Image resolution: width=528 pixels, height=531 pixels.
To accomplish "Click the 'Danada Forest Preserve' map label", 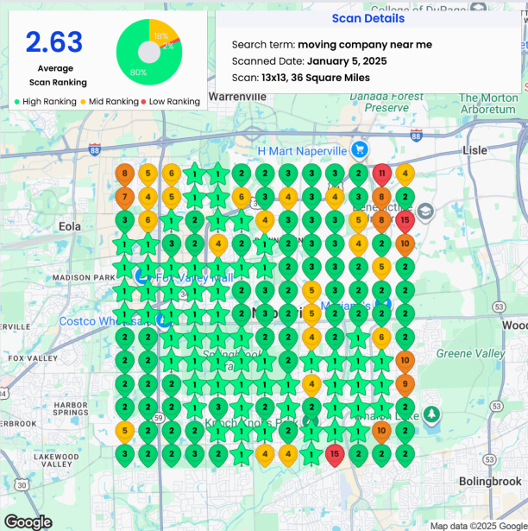I will [387, 102].
